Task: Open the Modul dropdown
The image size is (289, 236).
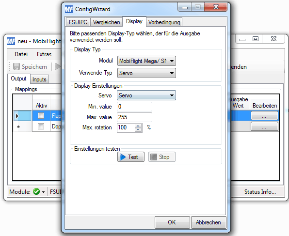Action: [146, 61]
